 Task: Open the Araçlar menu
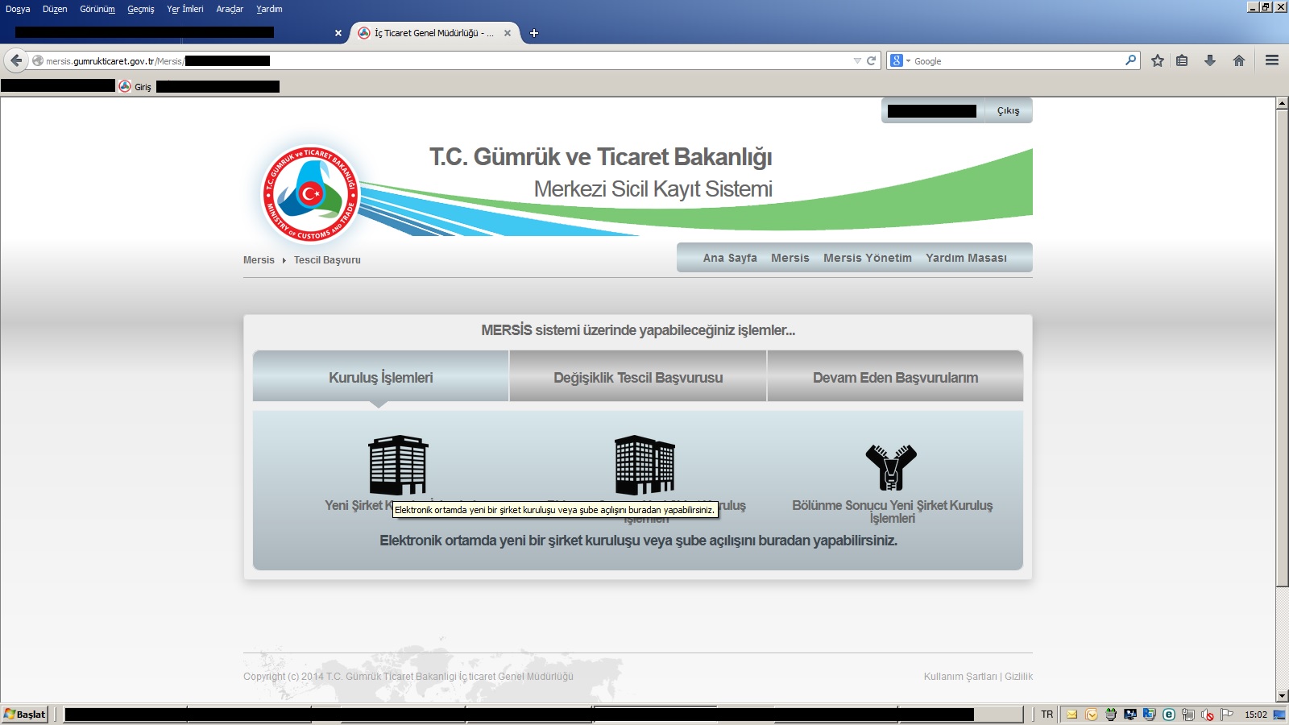[x=230, y=9]
